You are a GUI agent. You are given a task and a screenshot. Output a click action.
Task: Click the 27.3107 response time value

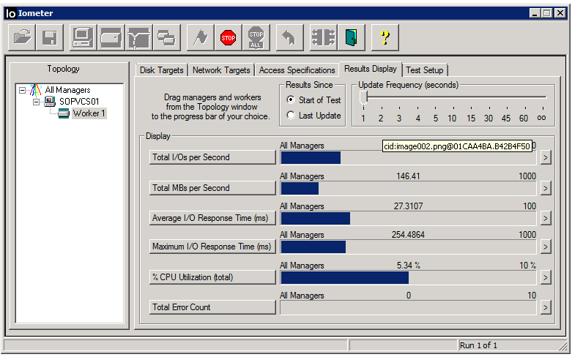coord(408,206)
